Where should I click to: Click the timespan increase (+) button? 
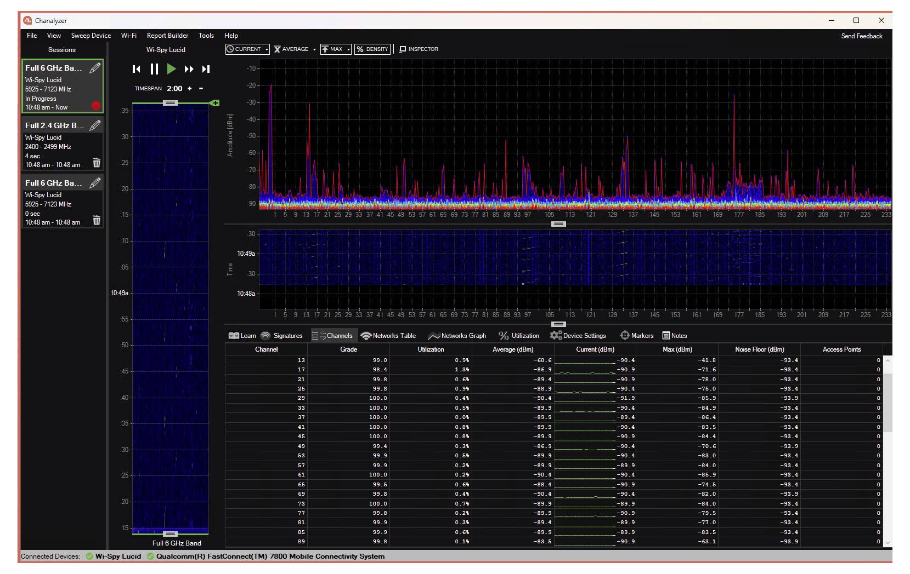pos(190,88)
